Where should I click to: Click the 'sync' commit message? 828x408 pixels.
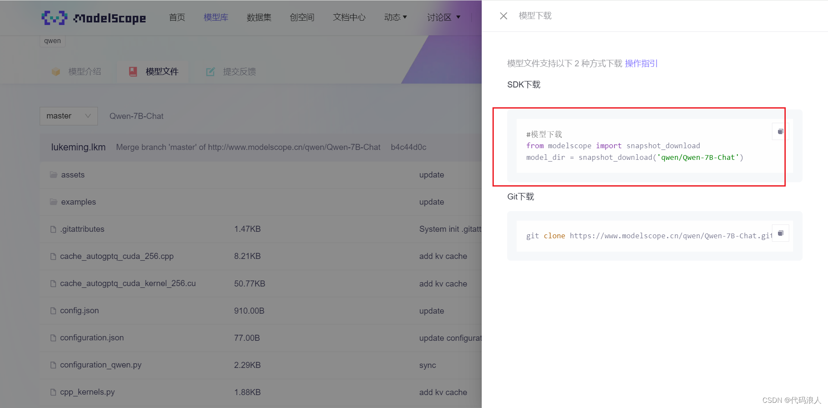tap(427, 365)
